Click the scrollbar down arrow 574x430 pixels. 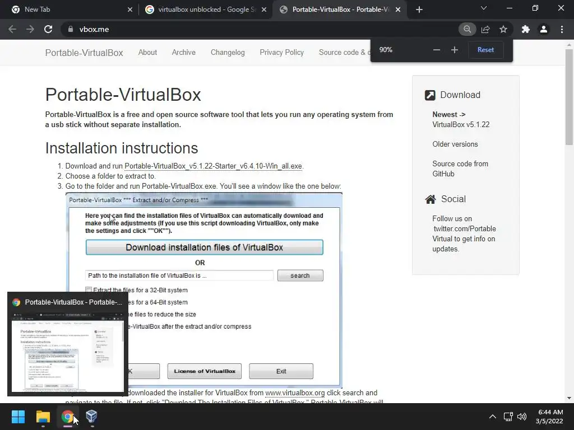(569, 398)
